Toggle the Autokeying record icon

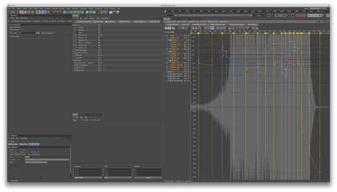[301, 15]
